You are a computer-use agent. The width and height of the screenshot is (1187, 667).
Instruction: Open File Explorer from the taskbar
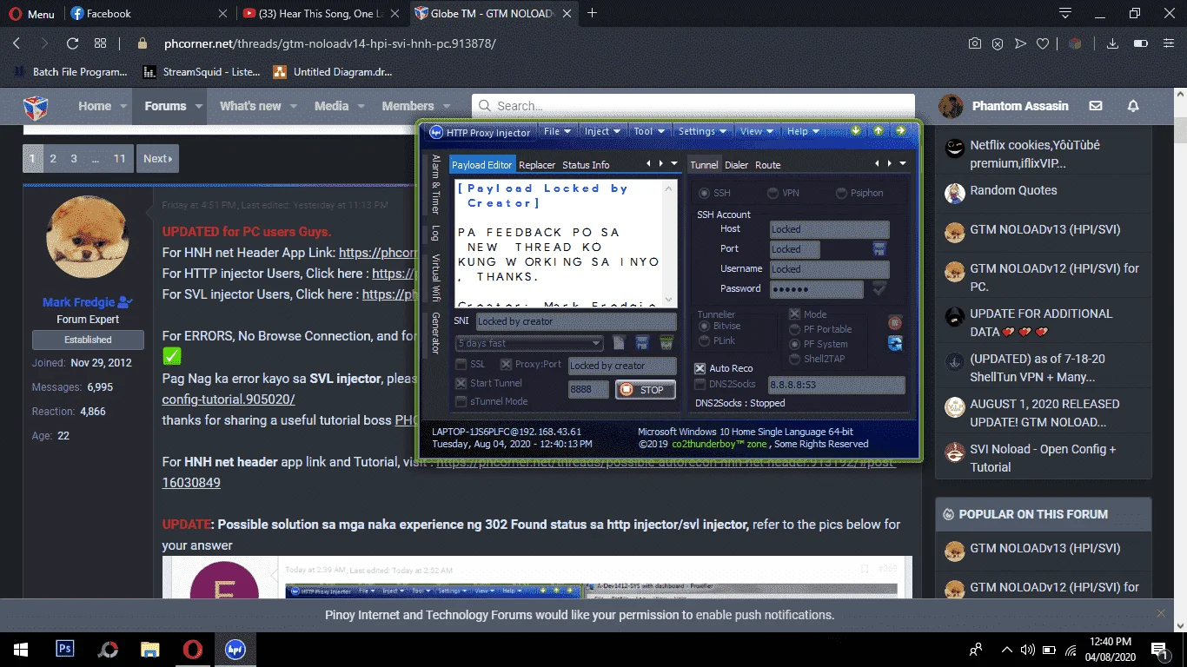[150, 649]
